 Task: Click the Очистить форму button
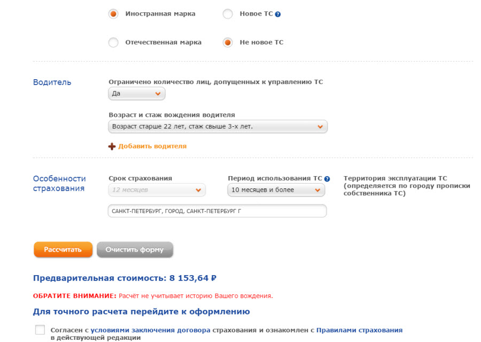135,249
